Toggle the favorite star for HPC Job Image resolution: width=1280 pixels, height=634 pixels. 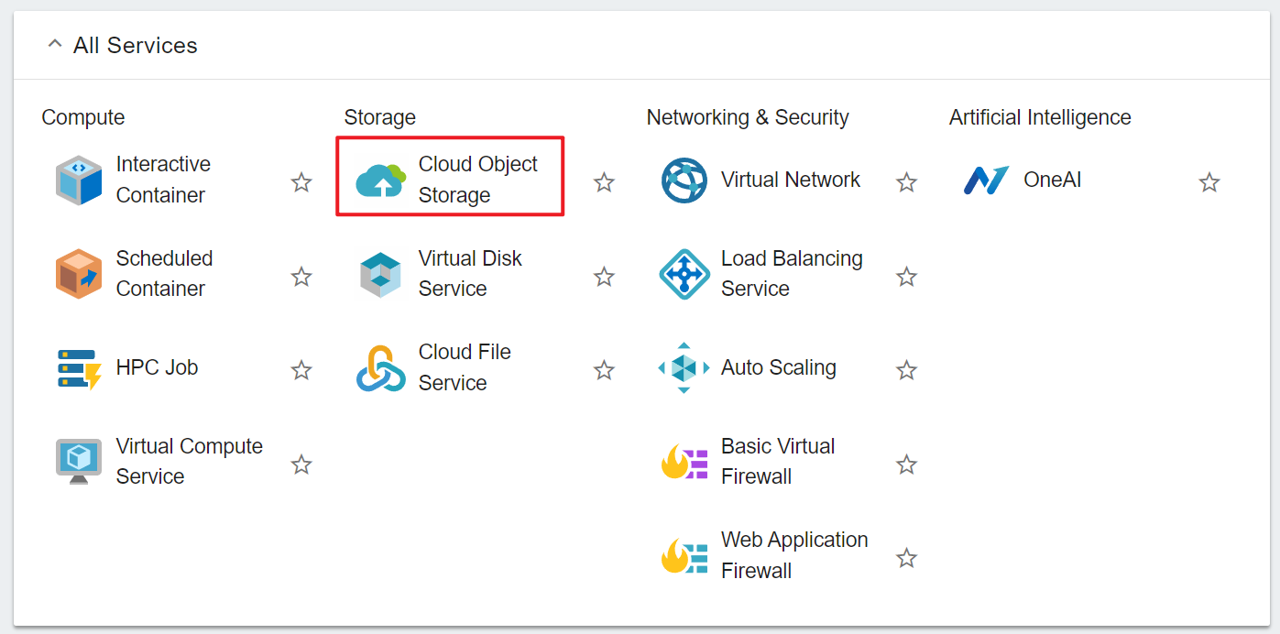(x=301, y=370)
